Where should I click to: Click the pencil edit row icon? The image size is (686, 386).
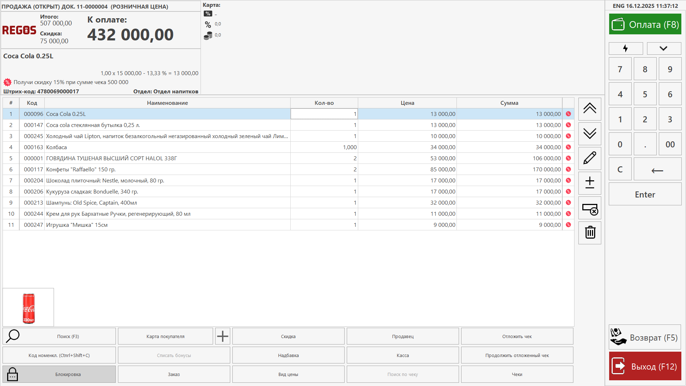[x=590, y=158]
